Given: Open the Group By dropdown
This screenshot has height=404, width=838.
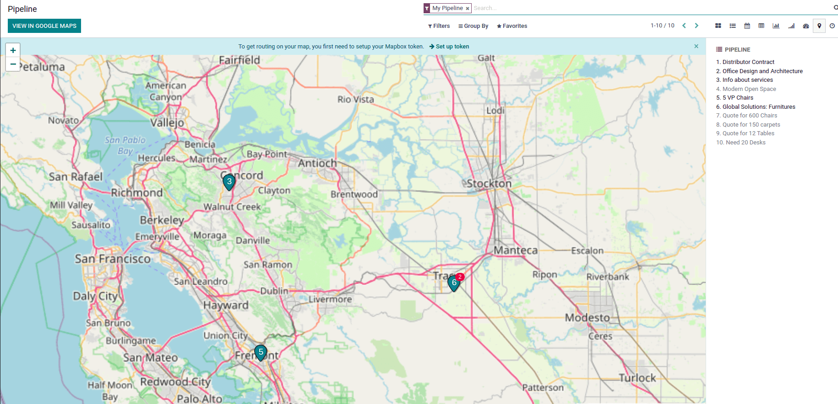Looking at the screenshot, I should tap(473, 26).
